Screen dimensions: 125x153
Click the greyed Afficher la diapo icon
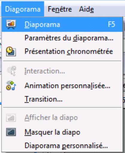pos(11,118)
